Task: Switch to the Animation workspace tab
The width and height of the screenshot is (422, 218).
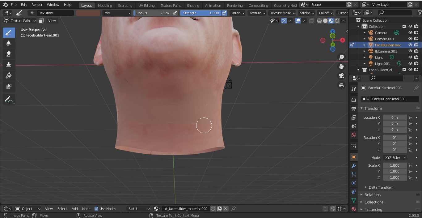Action: [213, 6]
